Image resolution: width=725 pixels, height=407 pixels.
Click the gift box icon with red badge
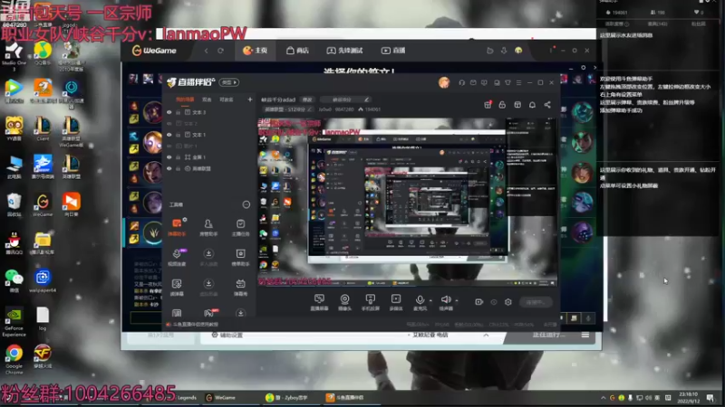[x=488, y=105]
